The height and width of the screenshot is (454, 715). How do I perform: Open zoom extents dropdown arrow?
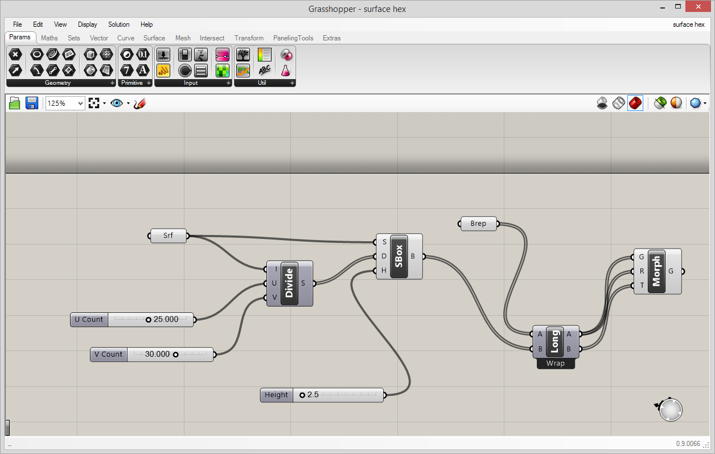pos(104,104)
